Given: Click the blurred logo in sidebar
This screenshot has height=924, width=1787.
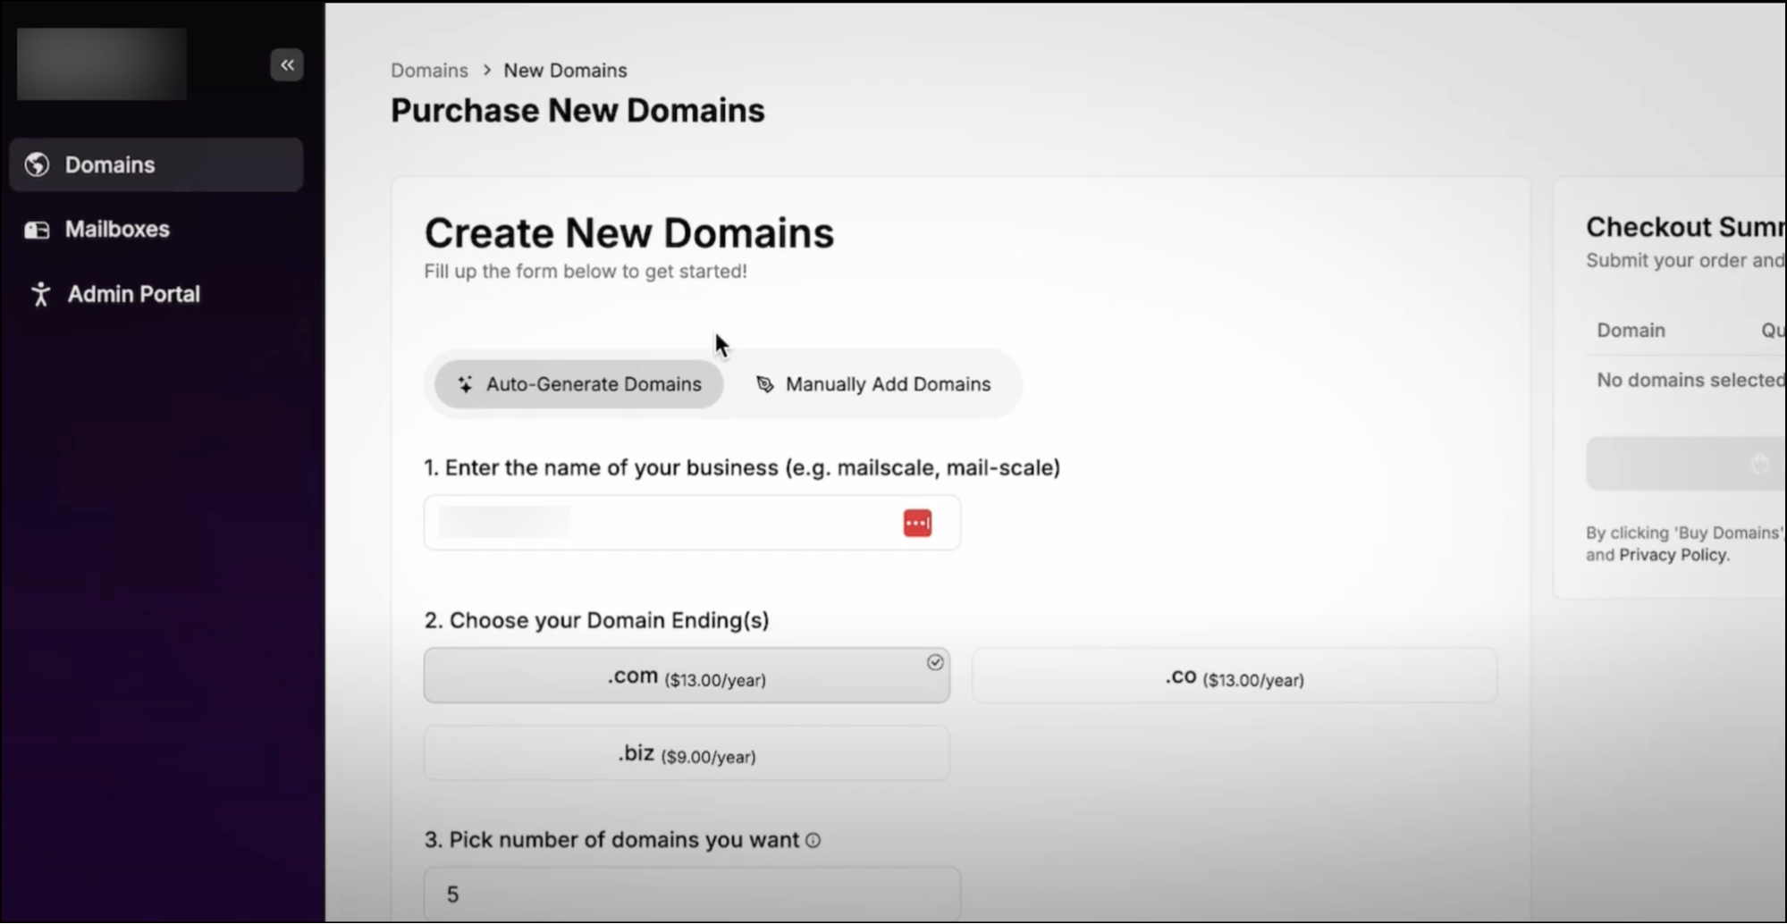Looking at the screenshot, I should (102, 63).
